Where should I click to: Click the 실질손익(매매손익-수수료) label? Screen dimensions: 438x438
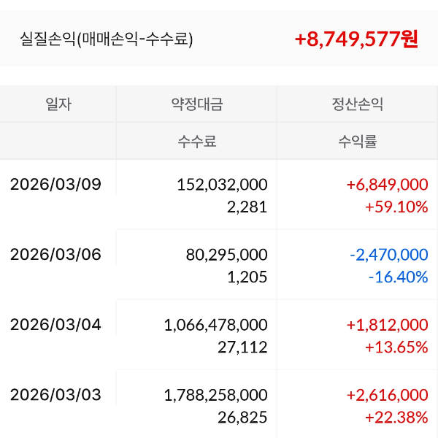click(x=107, y=39)
